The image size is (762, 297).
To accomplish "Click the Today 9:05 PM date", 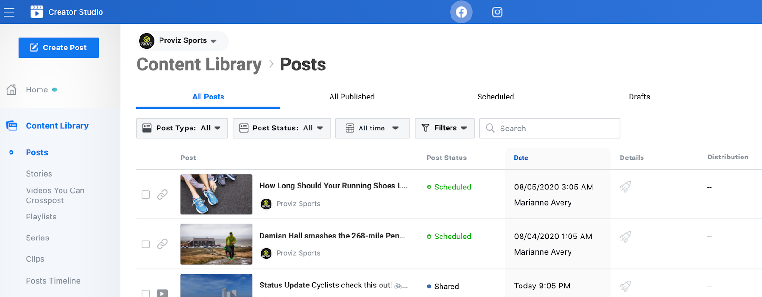I will coord(542,286).
